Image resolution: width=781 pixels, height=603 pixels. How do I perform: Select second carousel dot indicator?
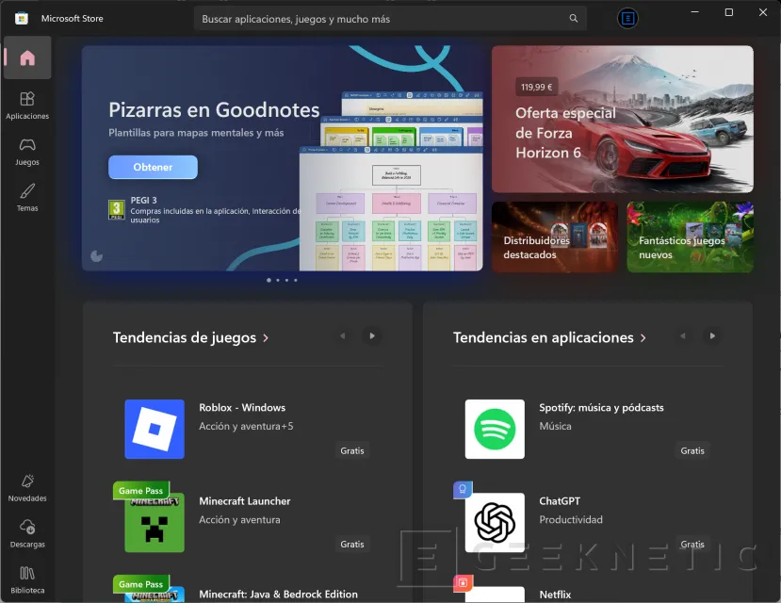[x=278, y=281]
